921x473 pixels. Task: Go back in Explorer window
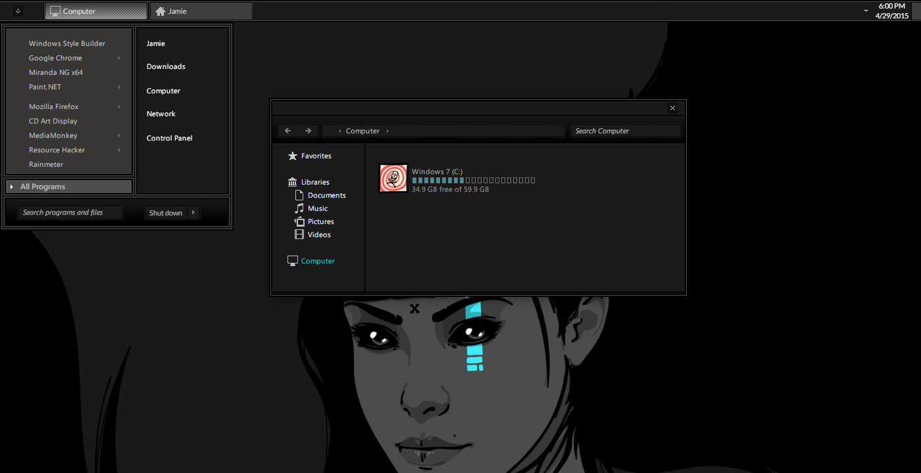pos(288,131)
